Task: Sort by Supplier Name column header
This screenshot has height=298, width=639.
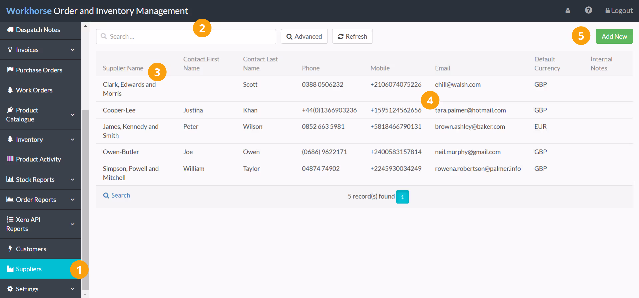Action: 123,68
